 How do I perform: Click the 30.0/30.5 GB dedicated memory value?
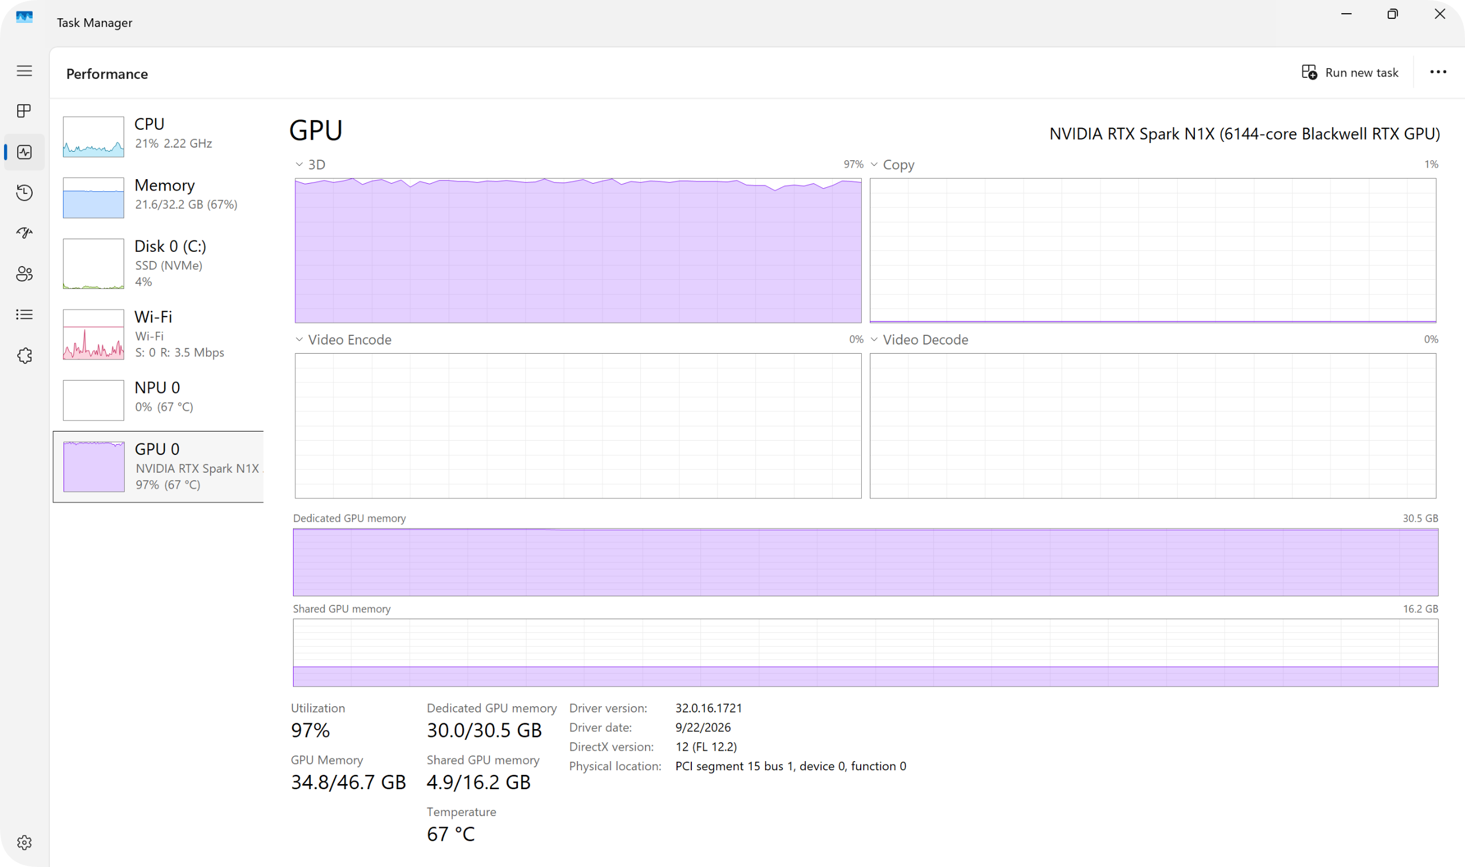point(484,730)
